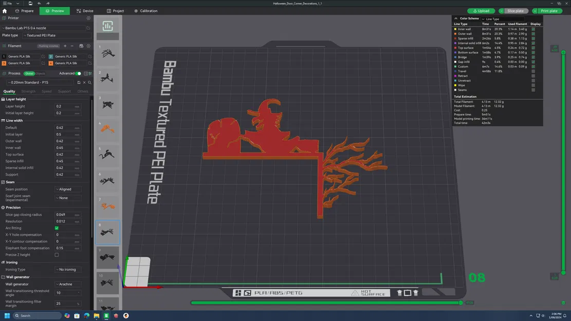Screen dimensions: 571x321
Task: Open Speed settings tab
Action: (x=47, y=91)
